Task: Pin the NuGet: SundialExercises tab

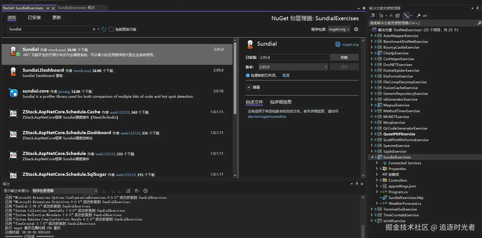Action: (x=48, y=8)
